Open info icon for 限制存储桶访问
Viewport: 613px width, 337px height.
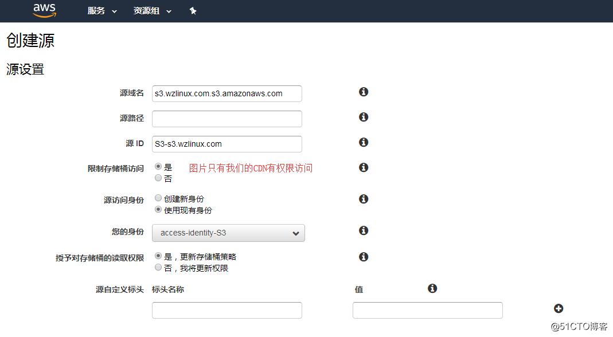coord(364,167)
